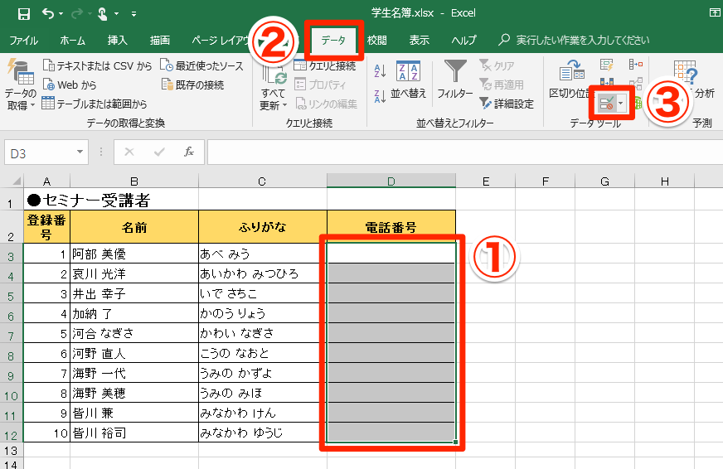Image resolution: width=723 pixels, height=469 pixels.
Task: Get data with Web から
Action: [x=70, y=85]
